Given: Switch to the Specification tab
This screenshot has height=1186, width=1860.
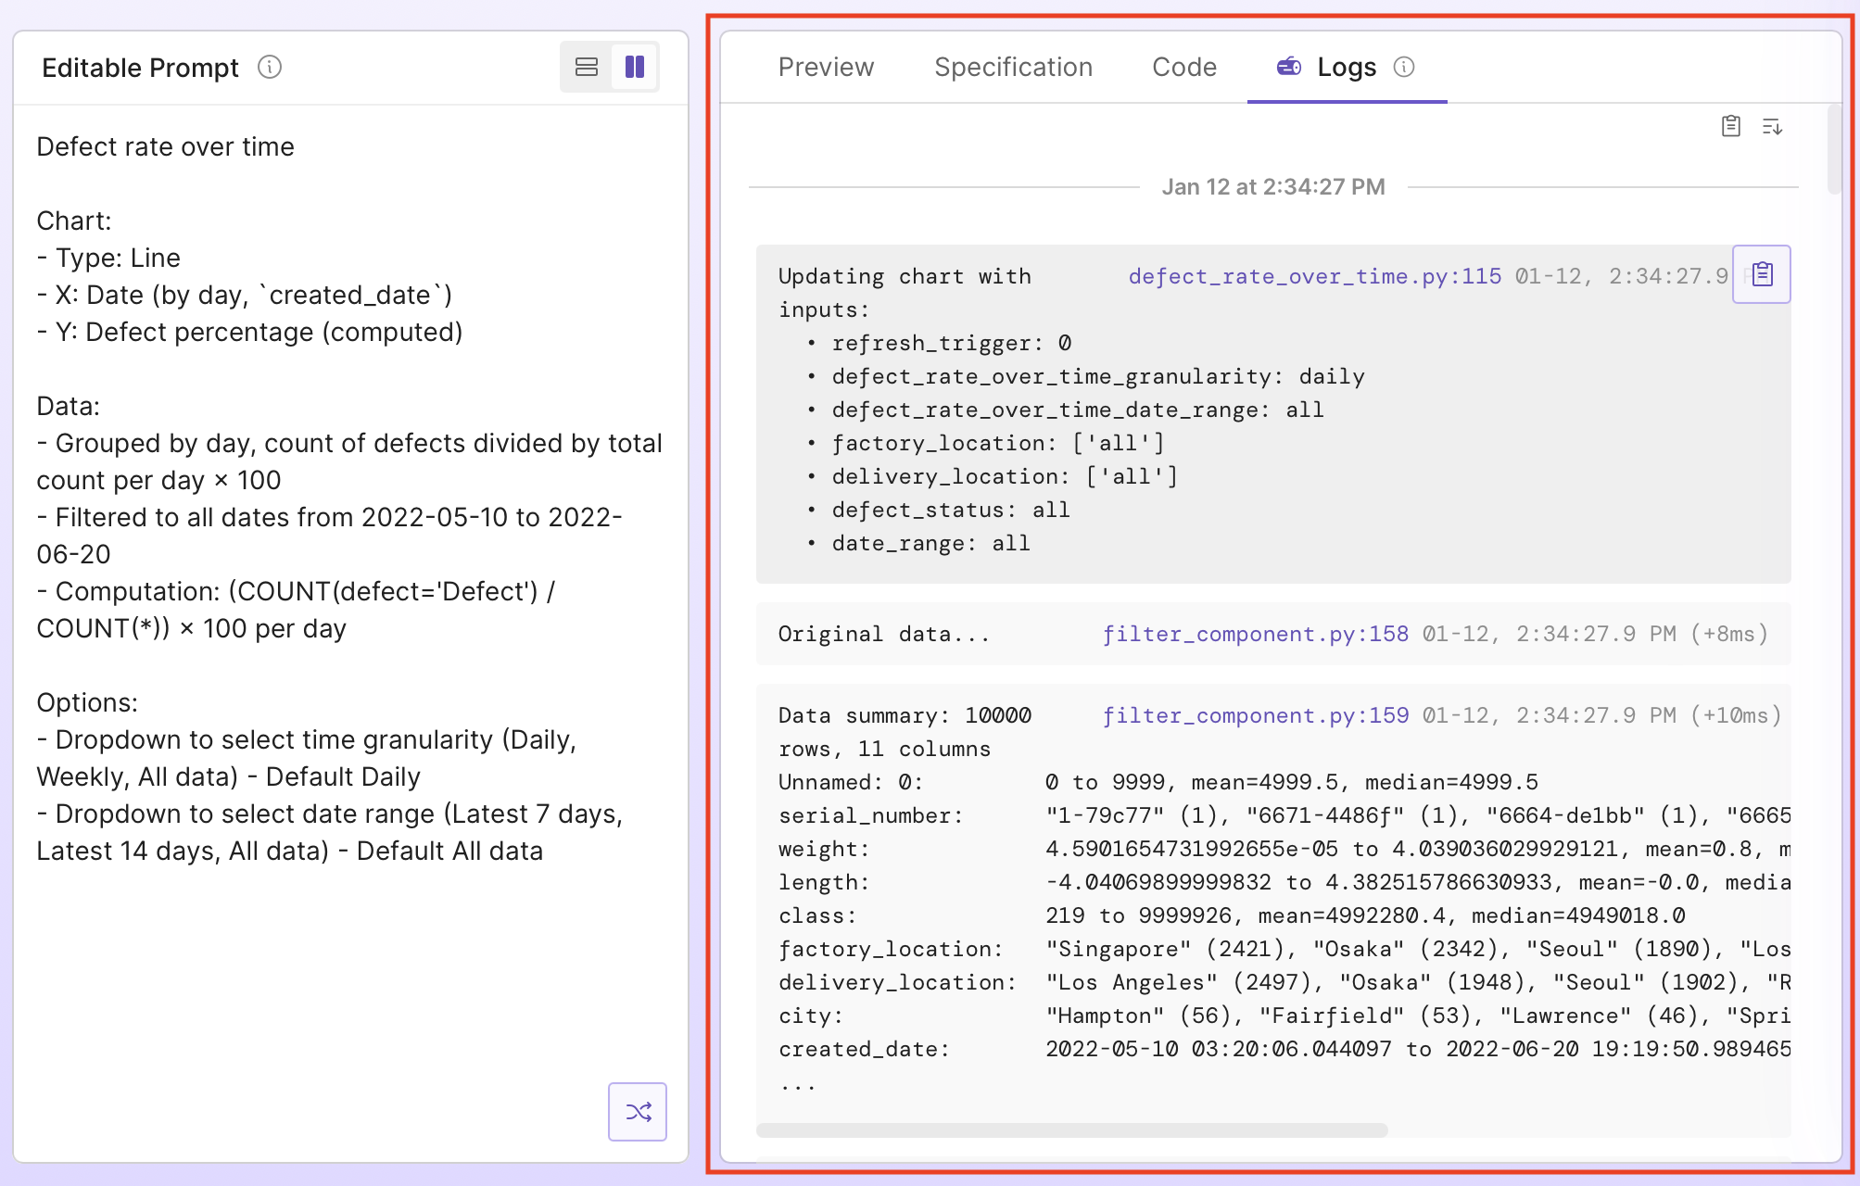Looking at the screenshot, I should (1013, 68).
